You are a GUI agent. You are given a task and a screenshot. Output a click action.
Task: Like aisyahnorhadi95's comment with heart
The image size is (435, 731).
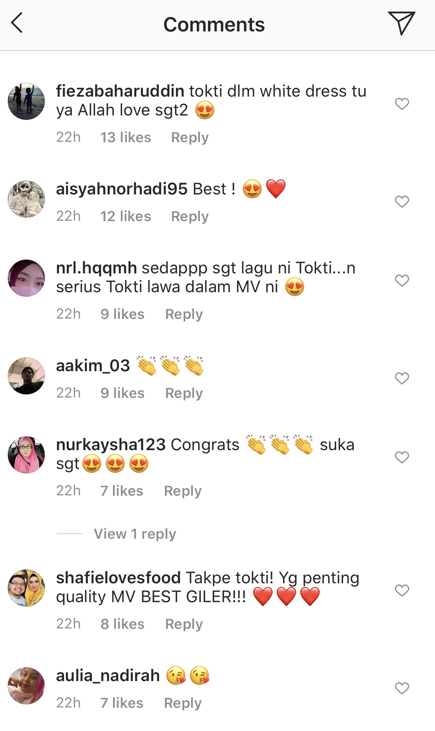tap(402, 202)
